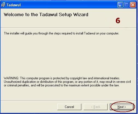Click the installer will guide you sentence
138x114 pixels.
tap(61, 33)
